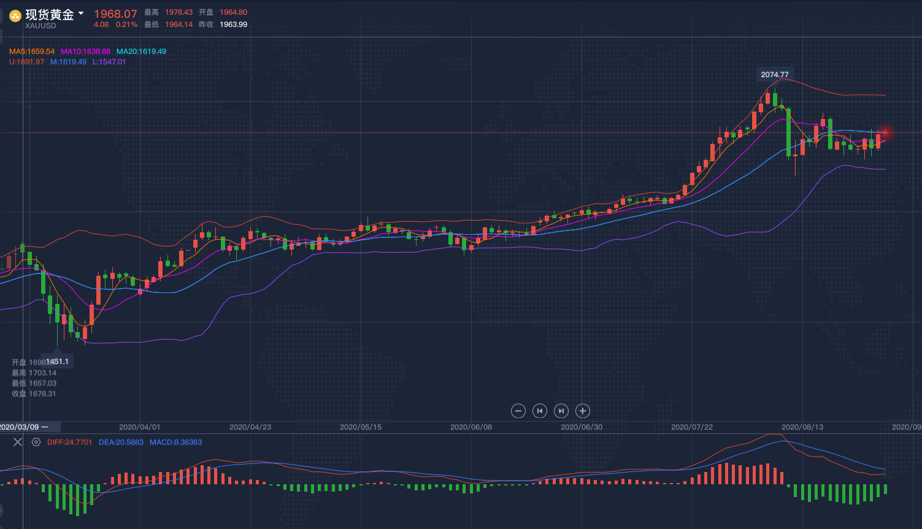Close the MACD indicator panel
This screenshot has width=922, height=529.
(x=18, y=442)
